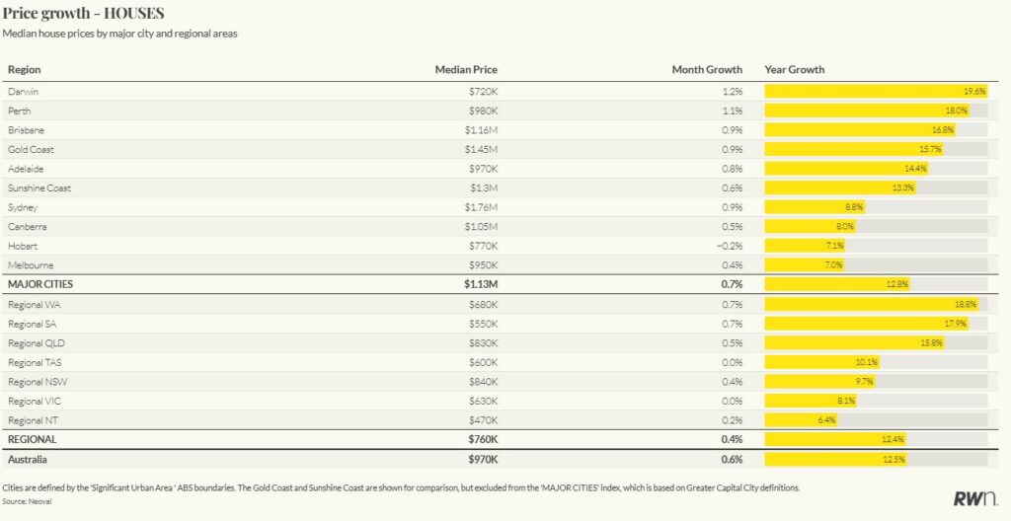
Task: Click the Australia total row label
Action: [28, 459]
